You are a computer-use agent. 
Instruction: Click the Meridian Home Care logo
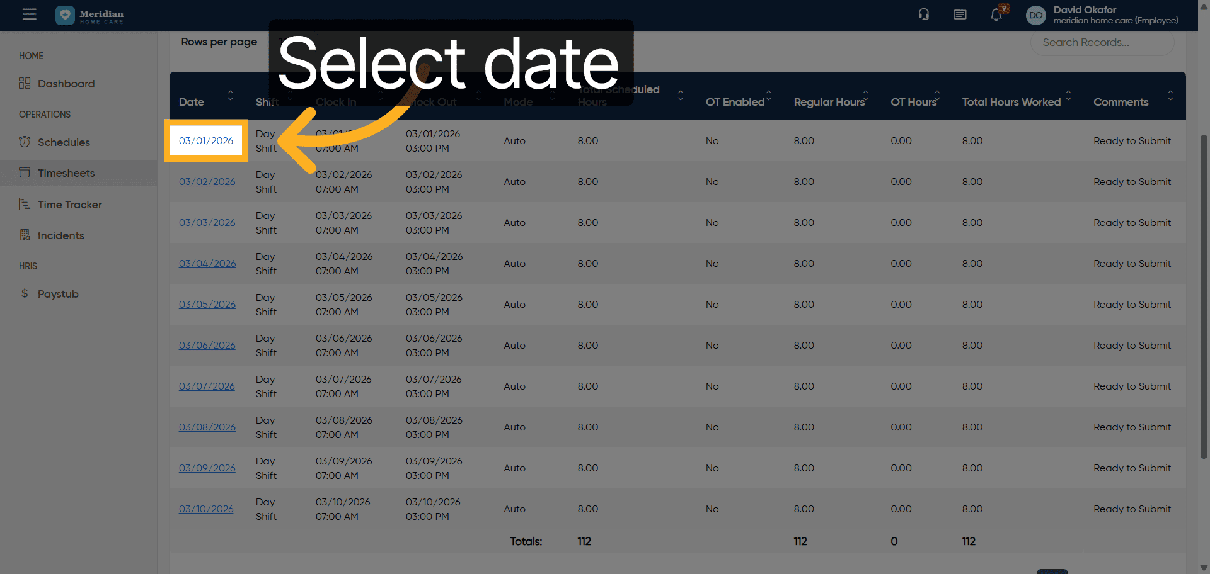coord(90,15)
